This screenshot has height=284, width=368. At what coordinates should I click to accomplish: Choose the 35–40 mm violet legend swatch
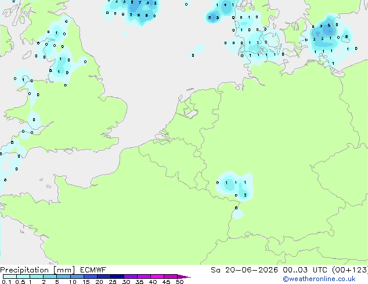(x=143, y=276)
